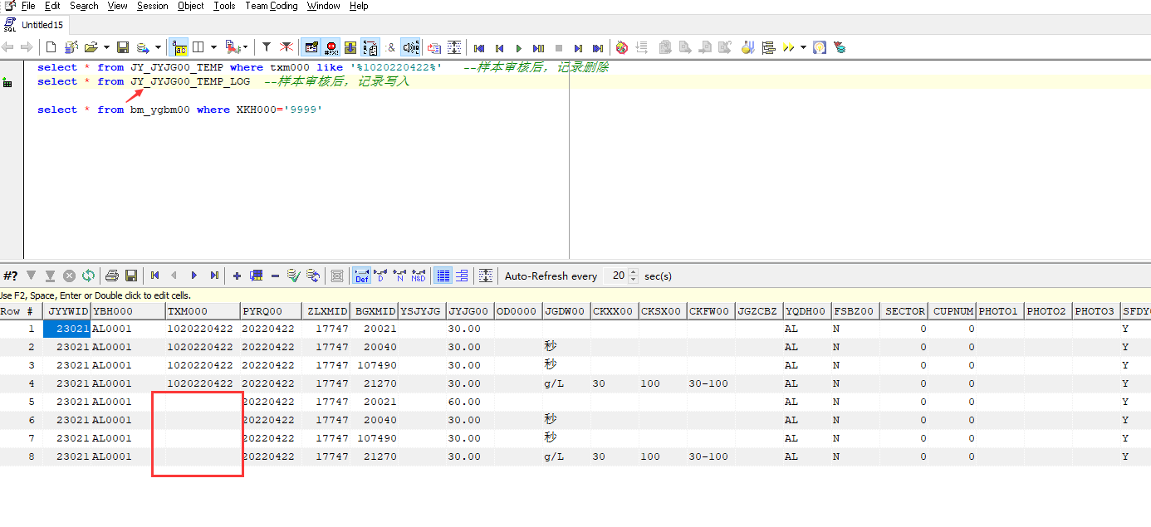Click the TXM000 column header
This screenshot has width=1151, height=527.
pos(188,311)
